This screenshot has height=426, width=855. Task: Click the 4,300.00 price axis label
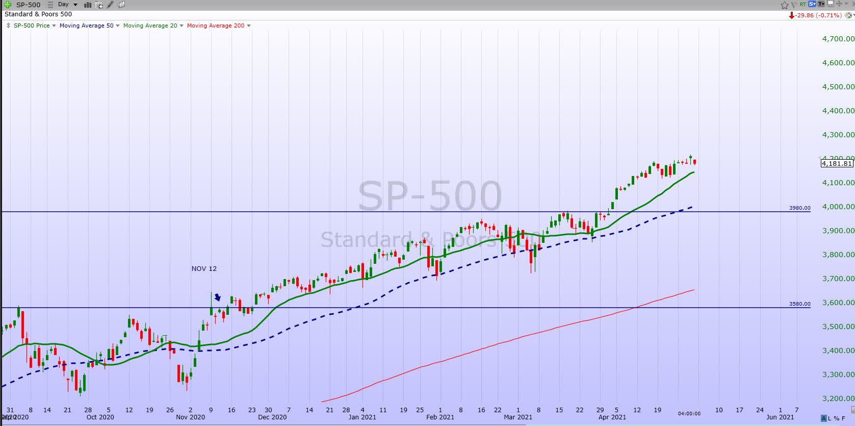tap(838, 135)
